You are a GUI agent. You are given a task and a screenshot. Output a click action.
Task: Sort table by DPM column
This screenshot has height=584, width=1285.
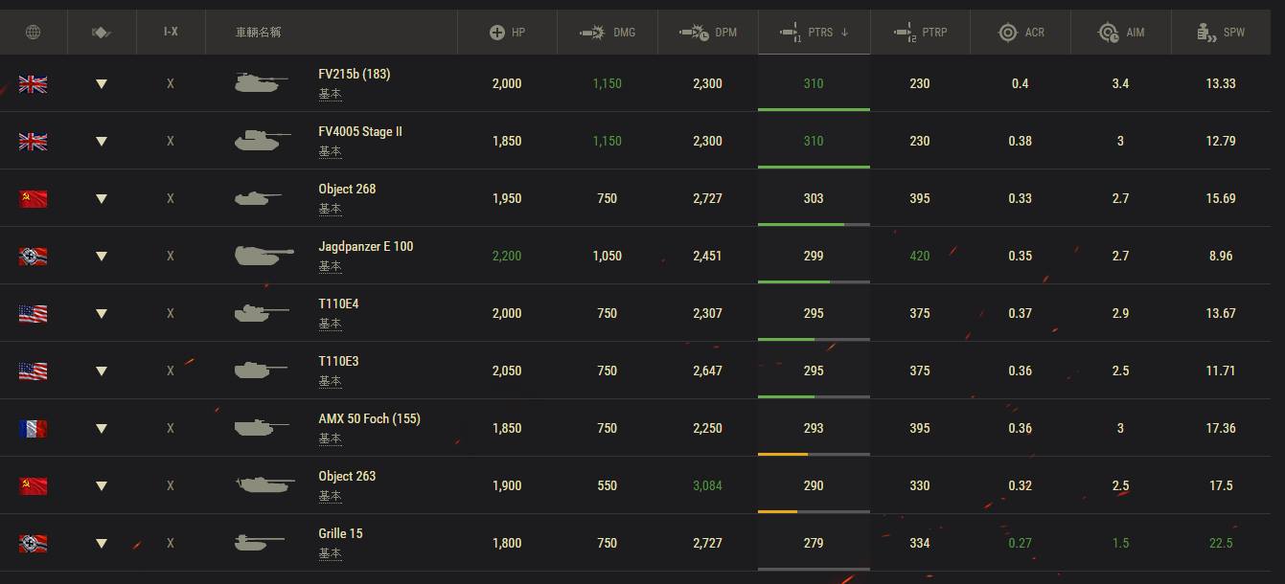click(x=708, y=33)
